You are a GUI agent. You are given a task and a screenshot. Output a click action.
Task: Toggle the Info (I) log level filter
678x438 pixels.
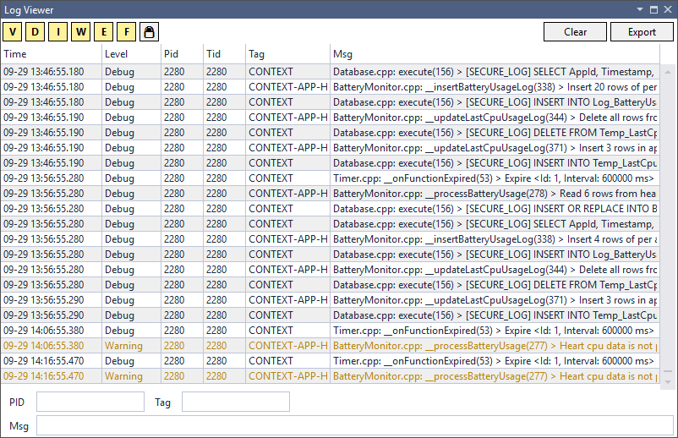pos(58,32)
